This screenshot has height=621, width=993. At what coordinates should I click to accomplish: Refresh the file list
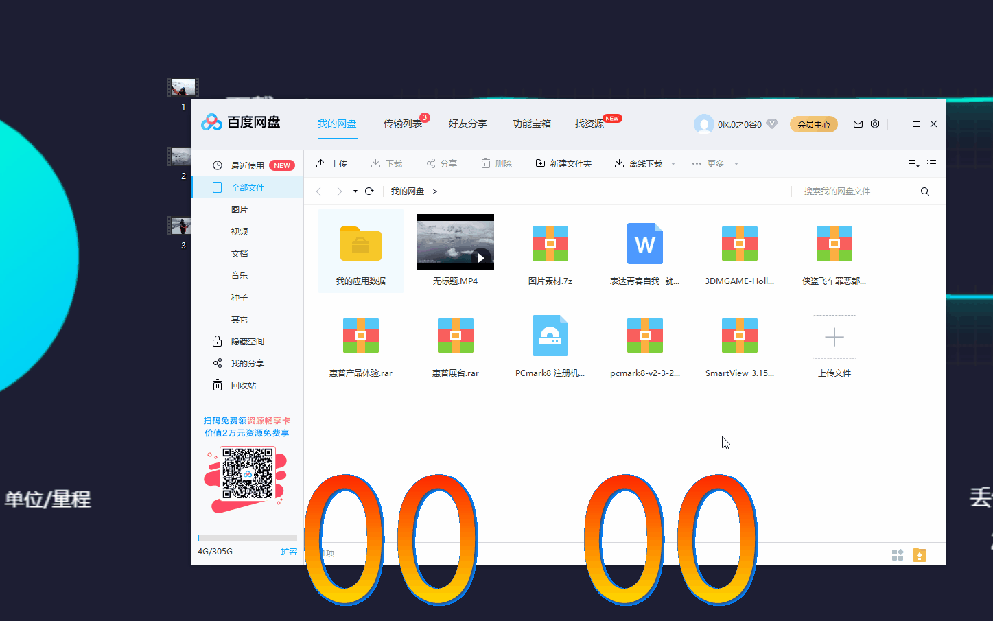pos(369,191)
